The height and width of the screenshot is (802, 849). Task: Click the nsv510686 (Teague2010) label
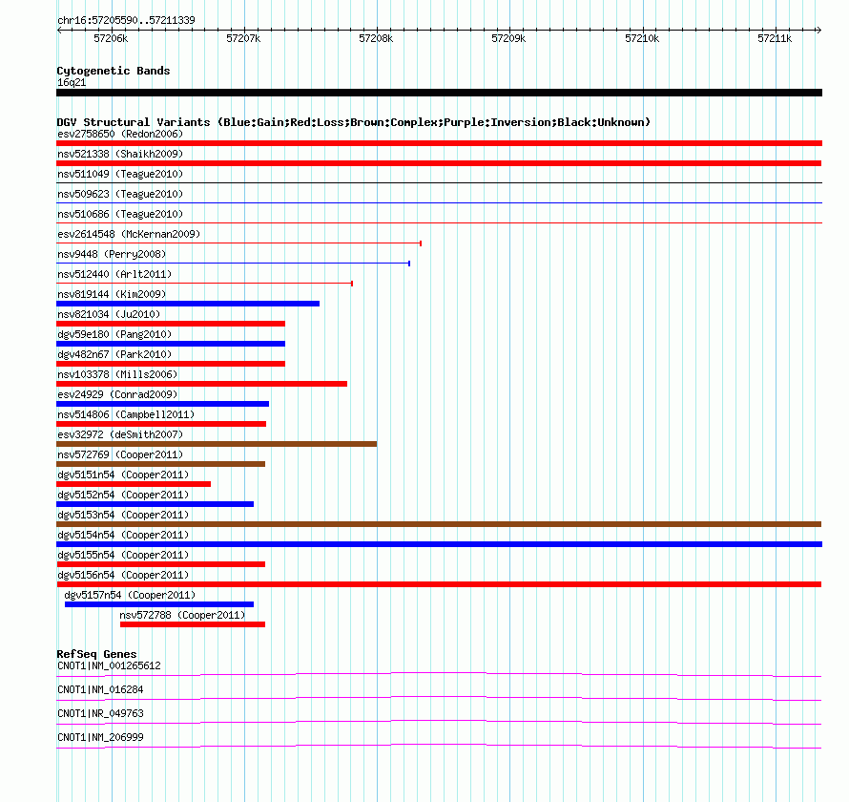tap(120, 214)
